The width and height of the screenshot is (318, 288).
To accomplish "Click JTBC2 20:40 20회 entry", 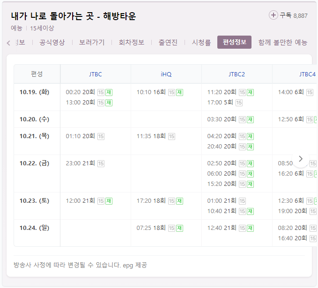I will coord(222,146).
